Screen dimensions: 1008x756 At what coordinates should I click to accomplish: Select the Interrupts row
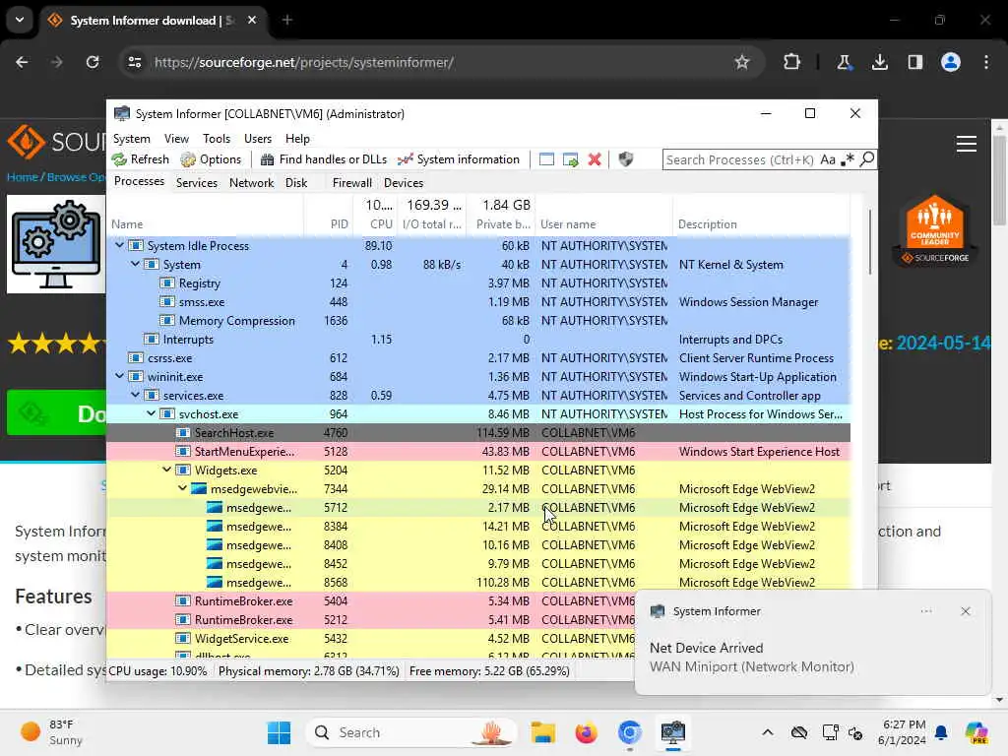[x=478, y=339]
